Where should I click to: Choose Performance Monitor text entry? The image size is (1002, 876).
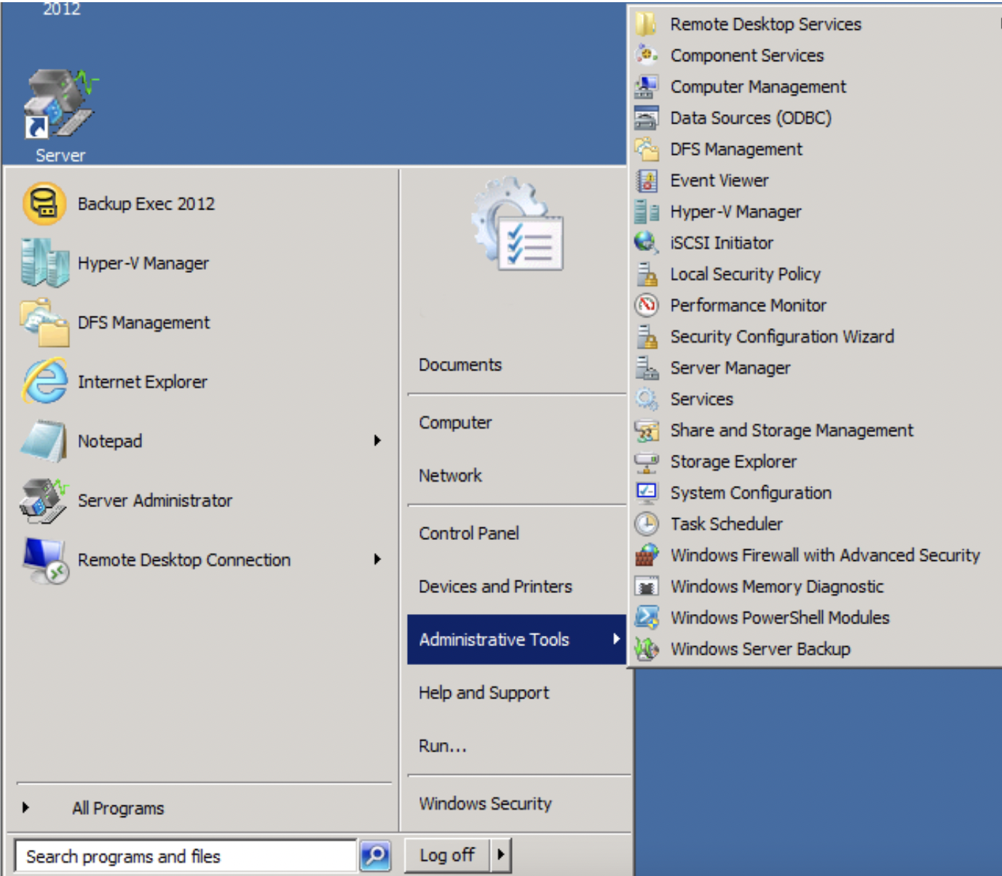click(x=749, y=306)
